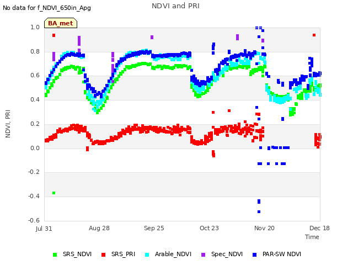353x265 pixels.
Task: Toggle the PAR-SW NDVI legend label
Action: pyautogui.click(x=282, y=254)
